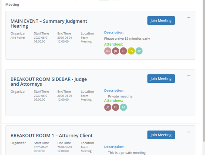207x155 pixels.
Task: Join the Breakout Room Sidebar meeting
Action: (x=161, y=79)
